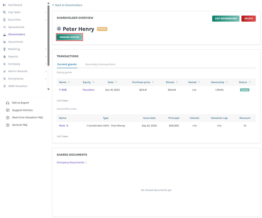Click the Admin Records icon

coord(4,71)
